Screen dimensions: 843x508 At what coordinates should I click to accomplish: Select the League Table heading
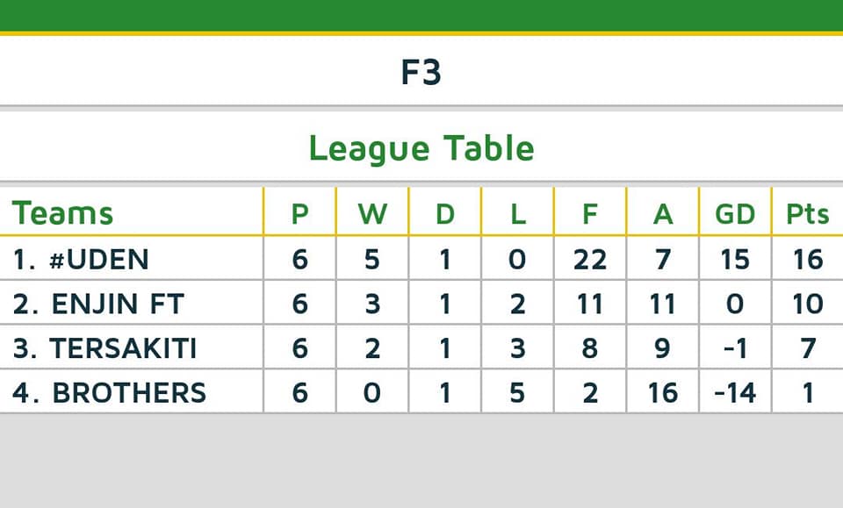pyautogui.click(x=421, y=149)
